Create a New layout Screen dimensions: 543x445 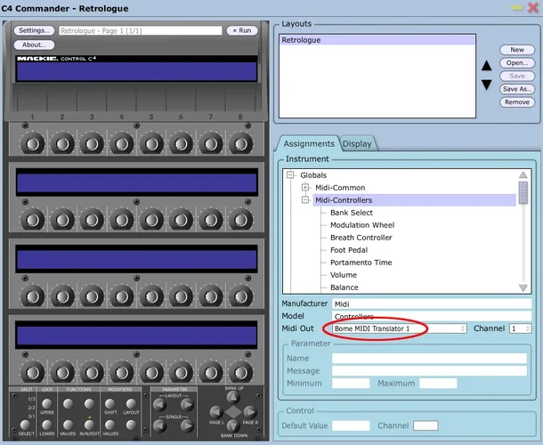click(517, 50)
